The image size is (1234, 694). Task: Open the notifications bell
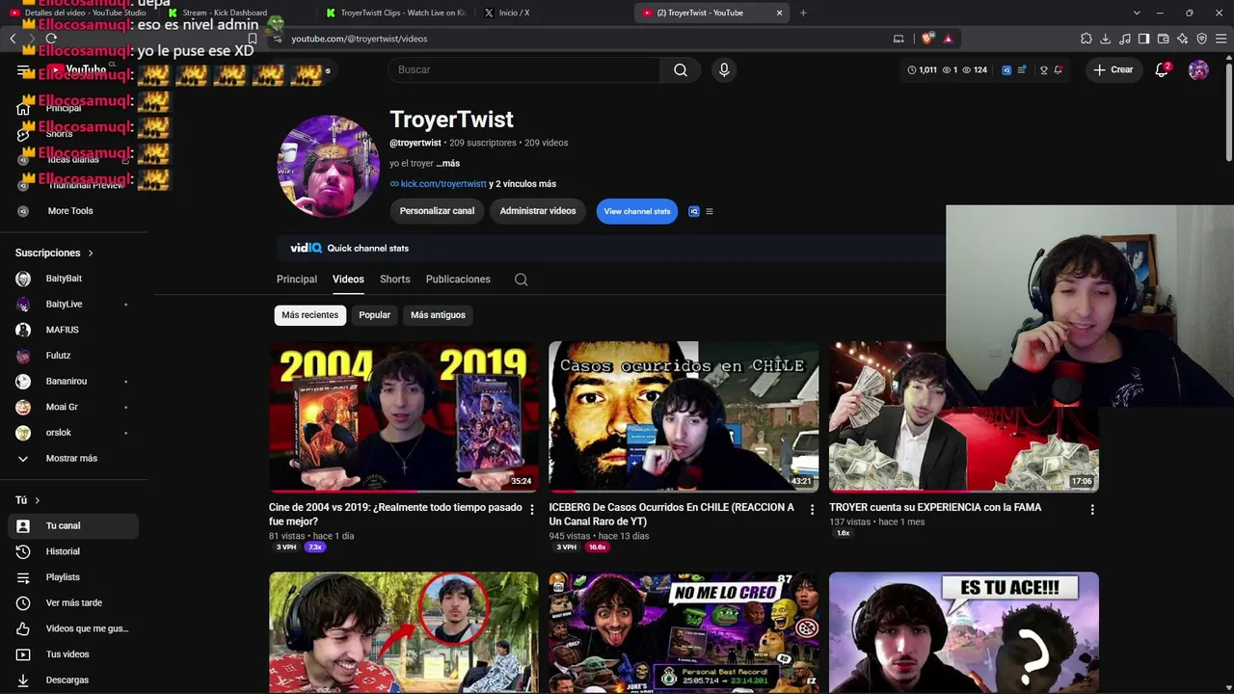1162,69
